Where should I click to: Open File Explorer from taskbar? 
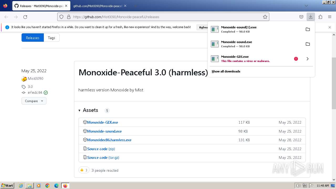point(30,186)
